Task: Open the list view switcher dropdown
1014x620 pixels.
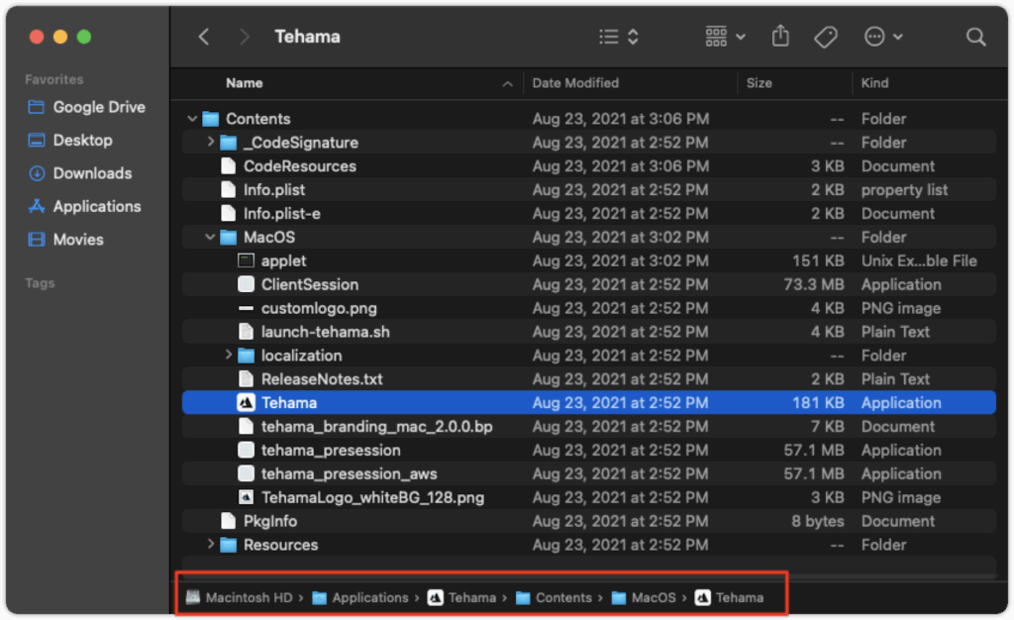Action: point(619,37)
